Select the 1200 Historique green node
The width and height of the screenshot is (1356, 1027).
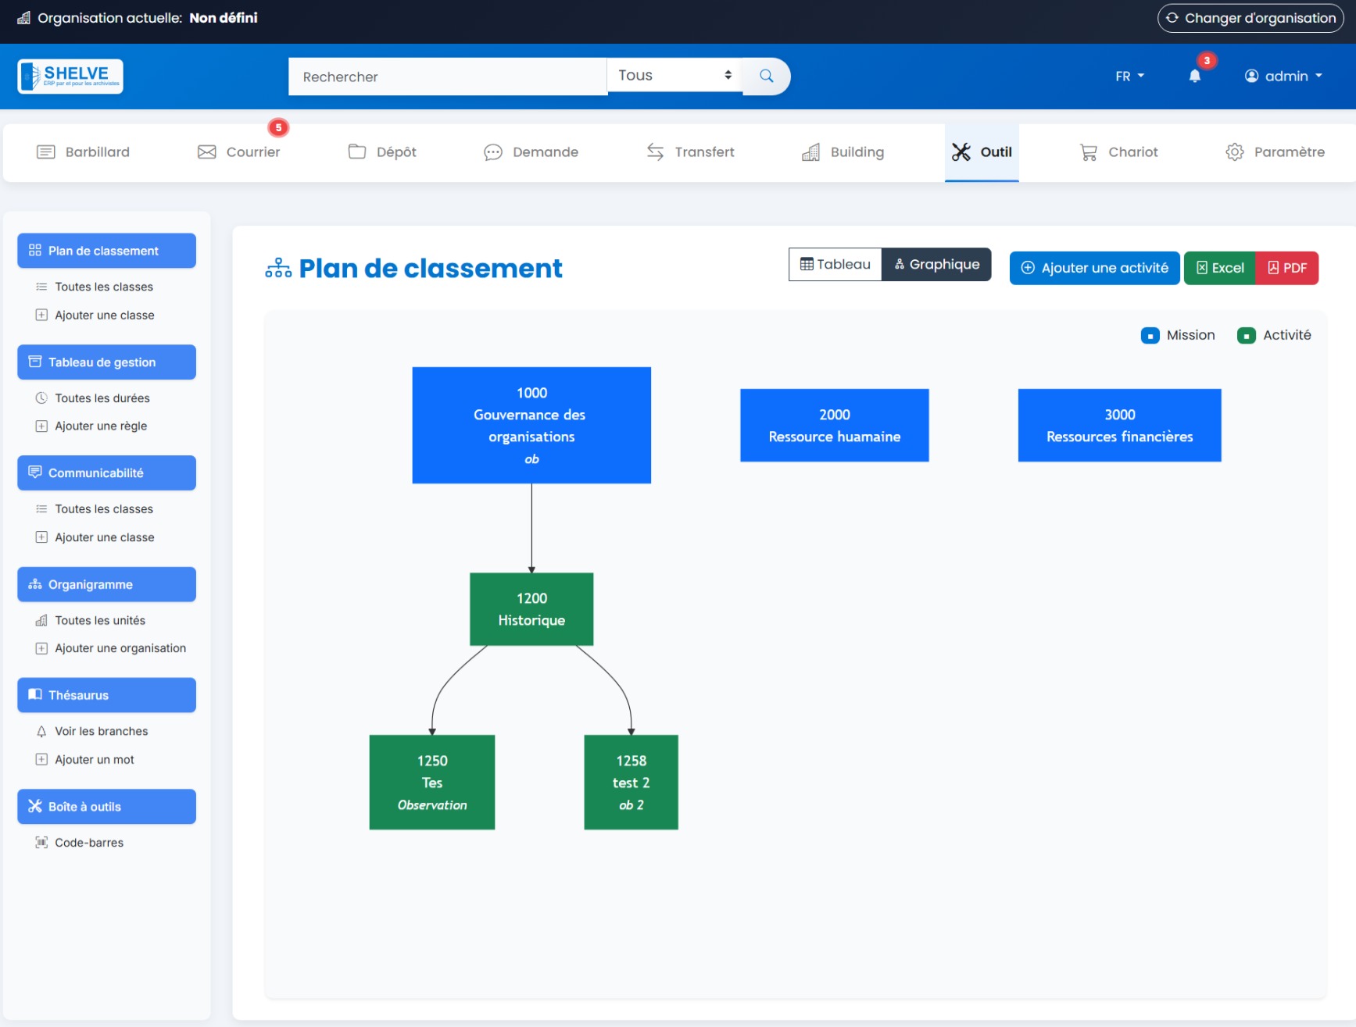point(531,609)
